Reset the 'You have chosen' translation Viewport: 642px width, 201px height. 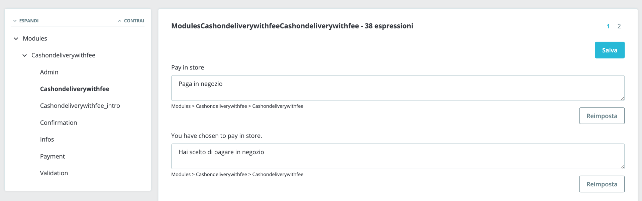[602, 184]
